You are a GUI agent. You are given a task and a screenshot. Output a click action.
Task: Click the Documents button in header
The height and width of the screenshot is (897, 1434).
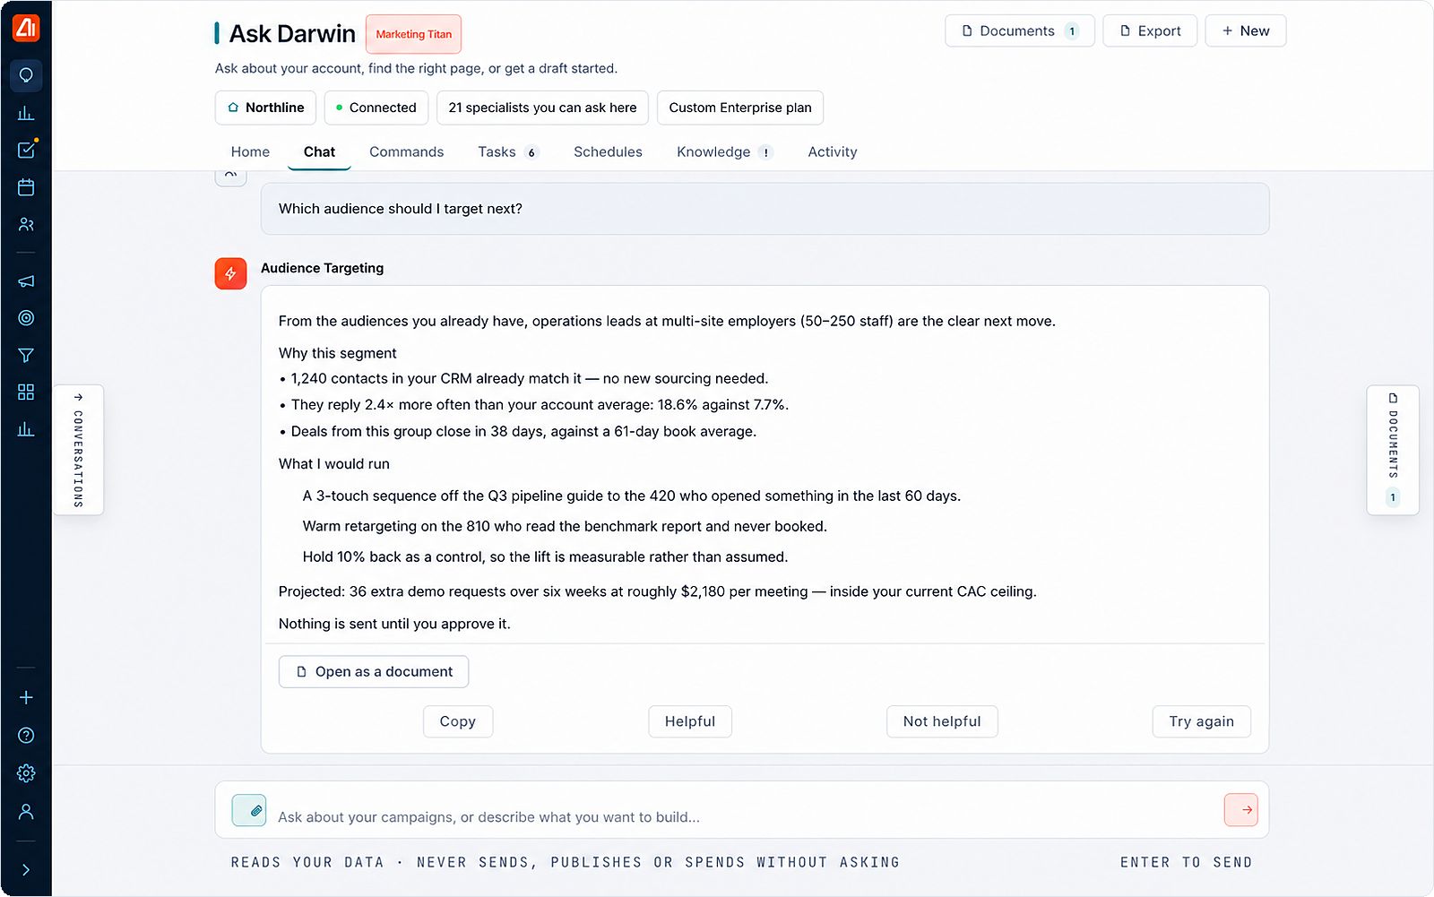point(1019,31)
